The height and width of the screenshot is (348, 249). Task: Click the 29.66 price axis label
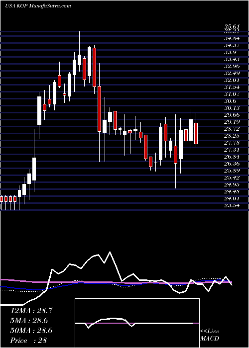click(x=233, y=115)
